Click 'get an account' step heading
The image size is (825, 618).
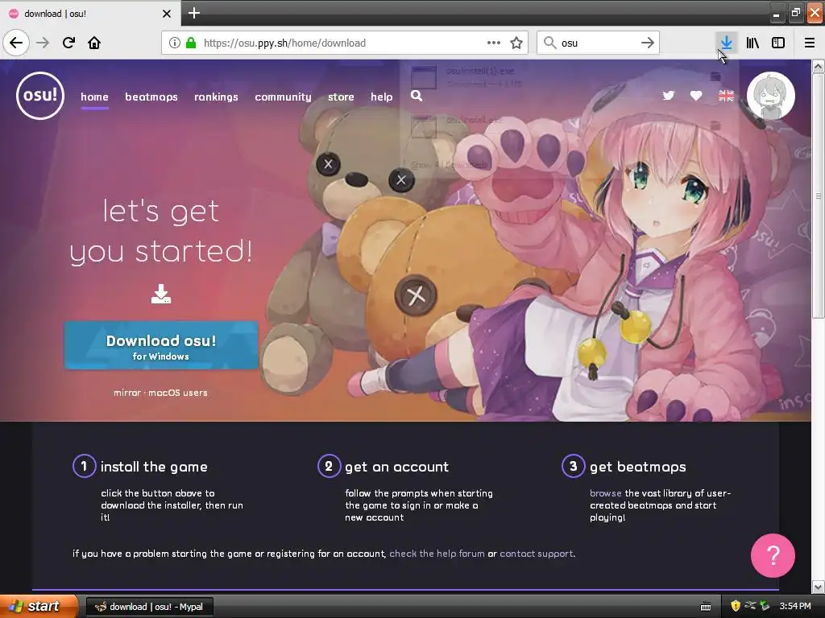(x=396, y=467)
